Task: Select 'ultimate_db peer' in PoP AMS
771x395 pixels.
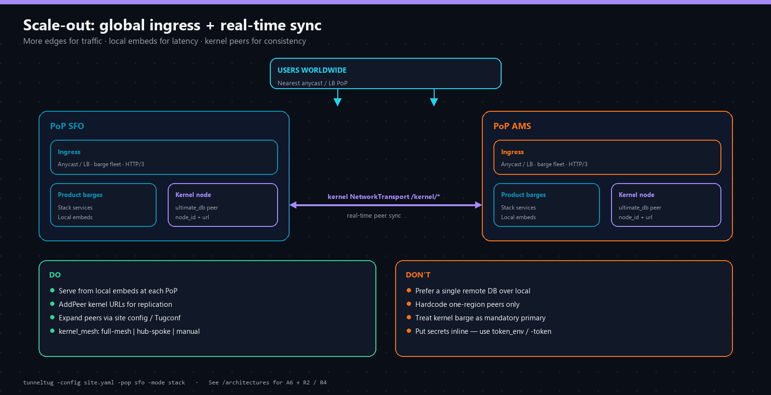Action: (640, 208)
